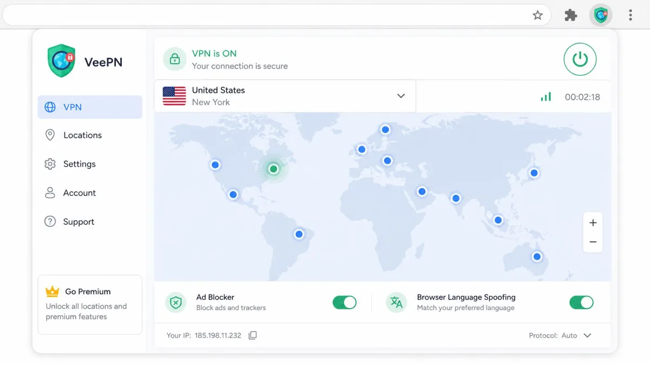Screen dimensions: 650x365
Task: Click the connection timer 00:02:18
Action: [x=582, y=97]
